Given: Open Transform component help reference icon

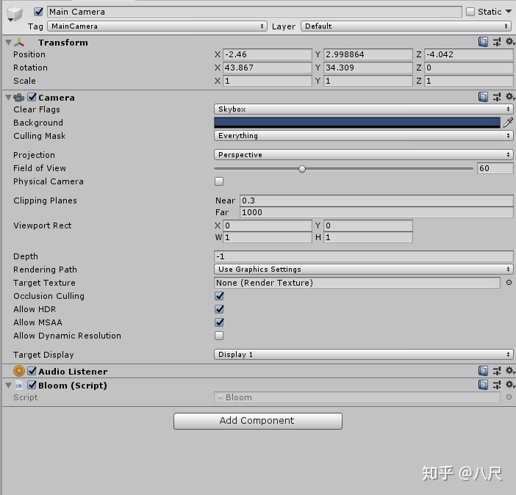Looking at the screenshot, I should (483, 42).
